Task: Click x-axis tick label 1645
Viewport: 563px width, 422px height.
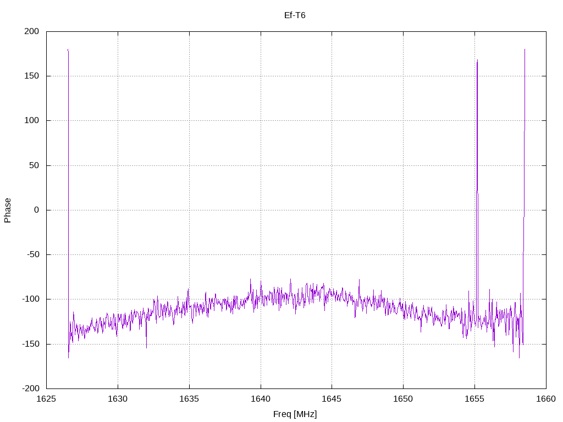Action: 332,399
